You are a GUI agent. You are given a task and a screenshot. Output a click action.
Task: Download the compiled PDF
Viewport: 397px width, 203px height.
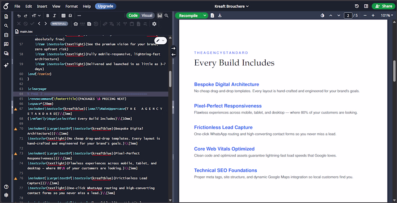tap(220, 16)
